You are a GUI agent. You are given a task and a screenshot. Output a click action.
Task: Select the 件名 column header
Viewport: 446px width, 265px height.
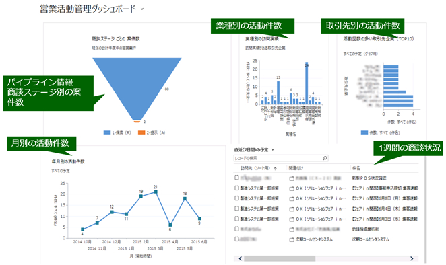tap(356, 168)
